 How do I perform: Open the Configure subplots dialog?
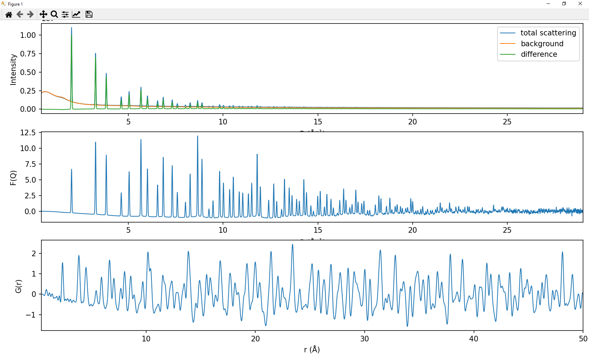click(65, 14)
